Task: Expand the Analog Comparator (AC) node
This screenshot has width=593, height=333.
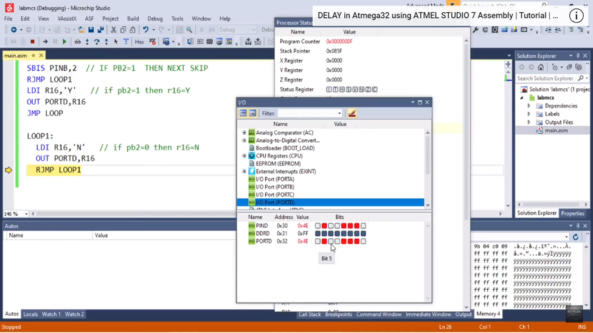Action: [244, 132]
